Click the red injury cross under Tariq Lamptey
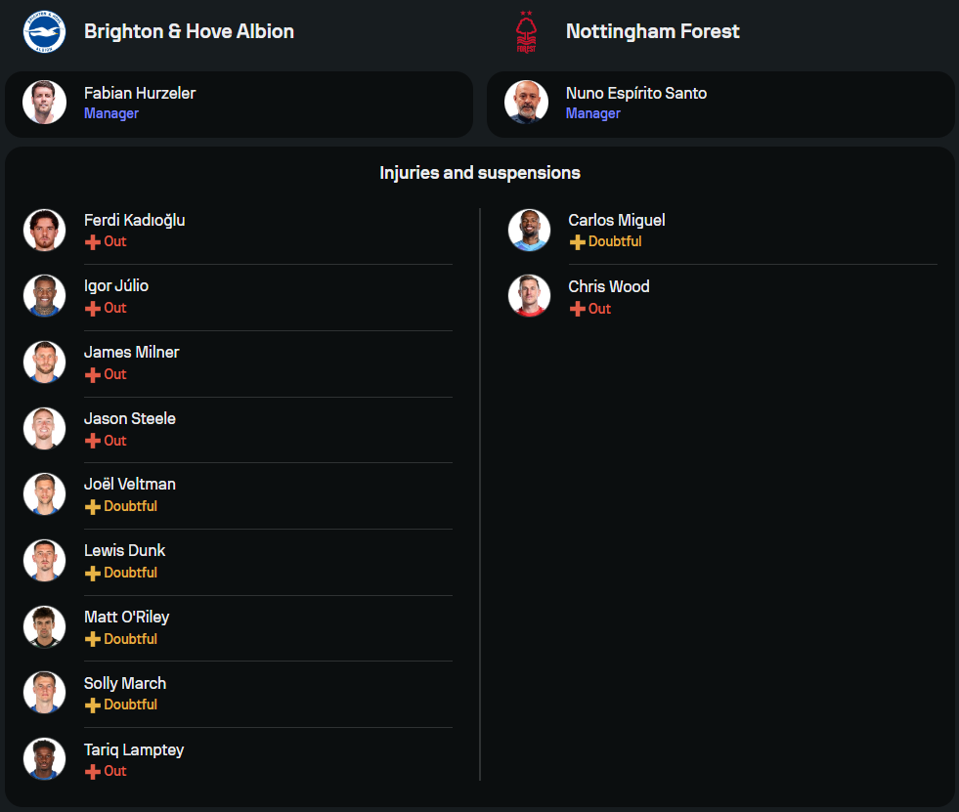Screen dimensions: 959x812 [x=93, y=772]
